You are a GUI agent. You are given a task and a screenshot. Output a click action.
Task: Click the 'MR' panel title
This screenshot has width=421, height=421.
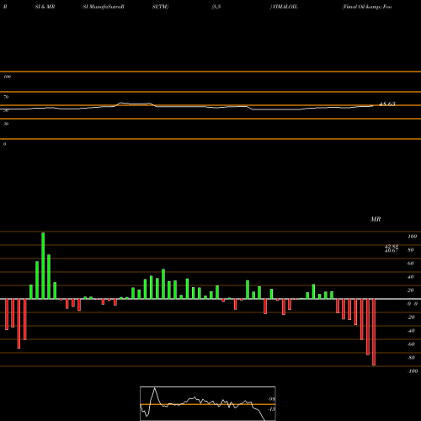[376, 219]
